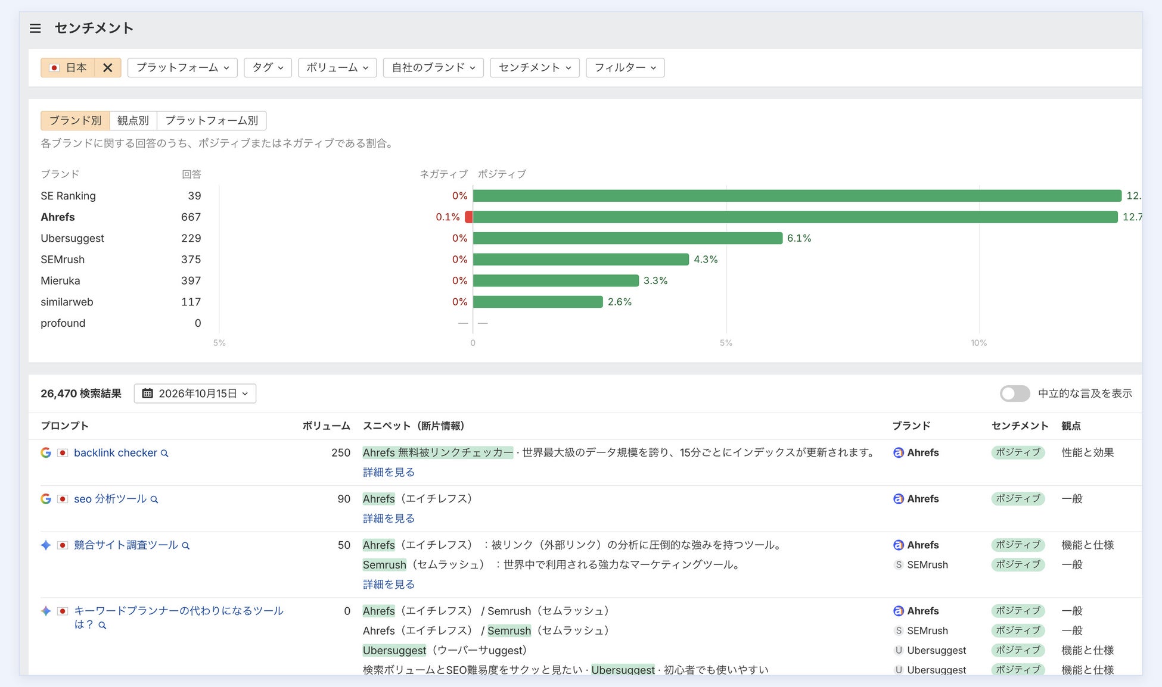
Task: Click the red Ahrefs 0.1% negative bar
Action: [469, 217]
